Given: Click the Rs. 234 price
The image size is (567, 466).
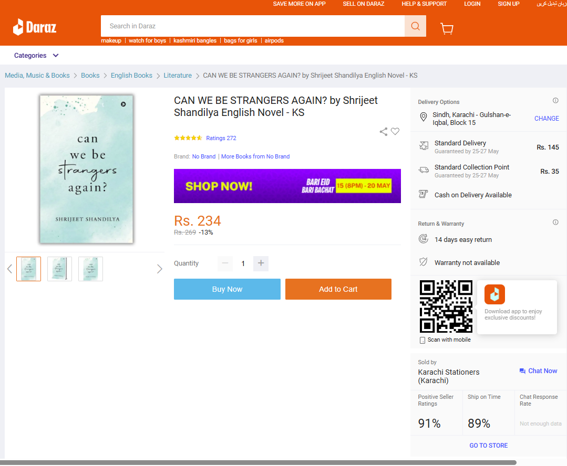Looking at the screenshot, I should [198, 221].
